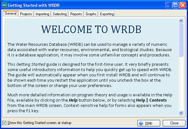The width and height of the screenshot is (188, 129).
Task: Click the Getting Started with WRDB title text
Action: 33,5
